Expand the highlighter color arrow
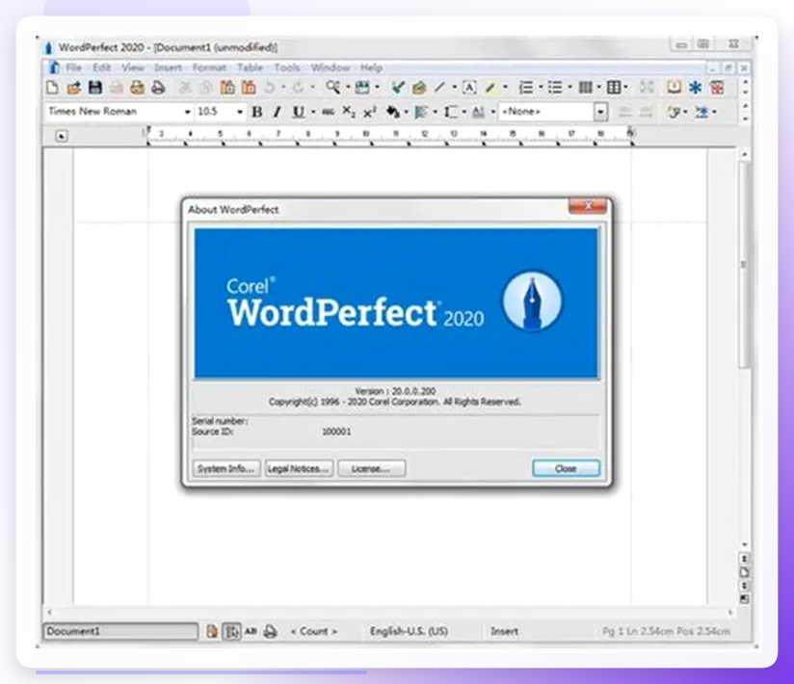This screenshot has height=684, width=794. tap(505, 88)
